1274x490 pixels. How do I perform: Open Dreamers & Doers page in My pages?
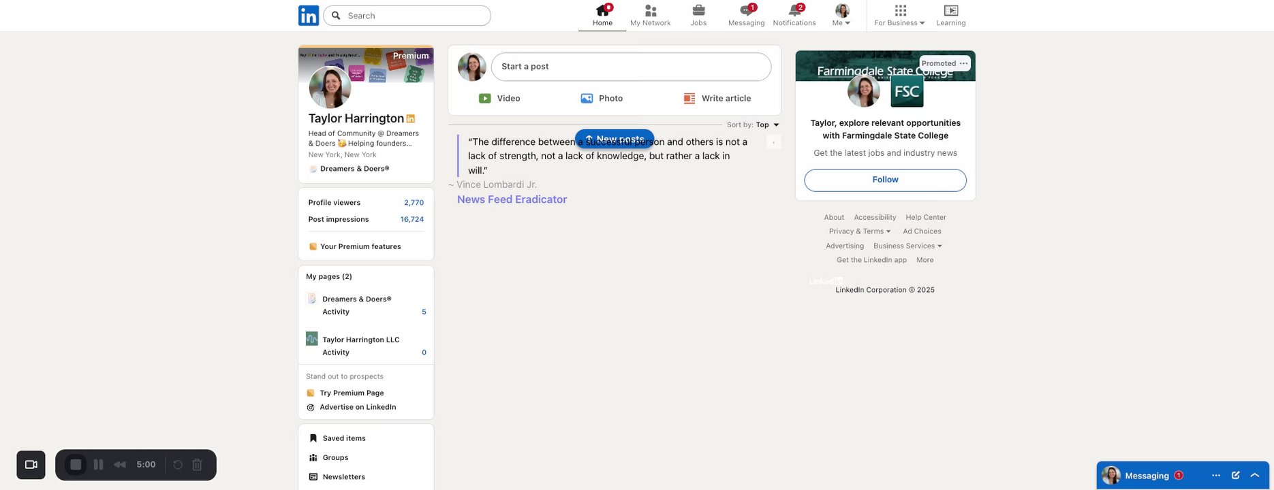(356, 299)
